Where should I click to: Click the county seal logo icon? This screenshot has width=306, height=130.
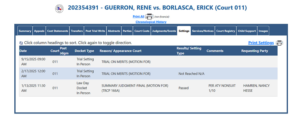(x=59, y=9)
